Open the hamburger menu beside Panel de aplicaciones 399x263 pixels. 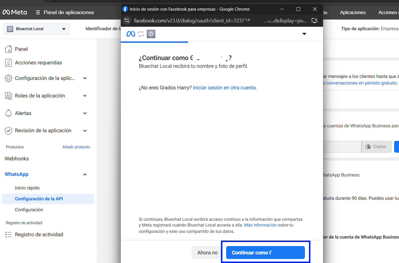pyautogui.click(x=38, y=12)
